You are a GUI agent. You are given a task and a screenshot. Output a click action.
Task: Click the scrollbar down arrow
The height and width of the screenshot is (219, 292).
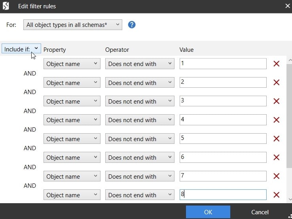290,199
